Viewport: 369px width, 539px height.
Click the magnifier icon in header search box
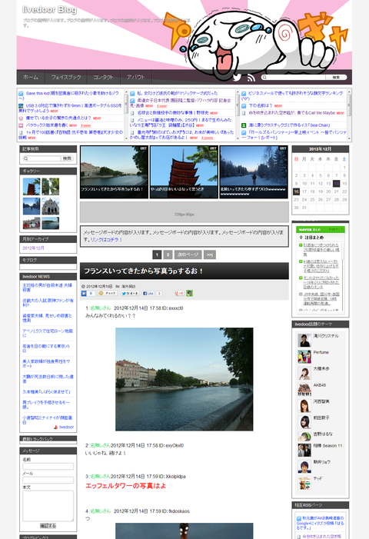coord(264,78)
